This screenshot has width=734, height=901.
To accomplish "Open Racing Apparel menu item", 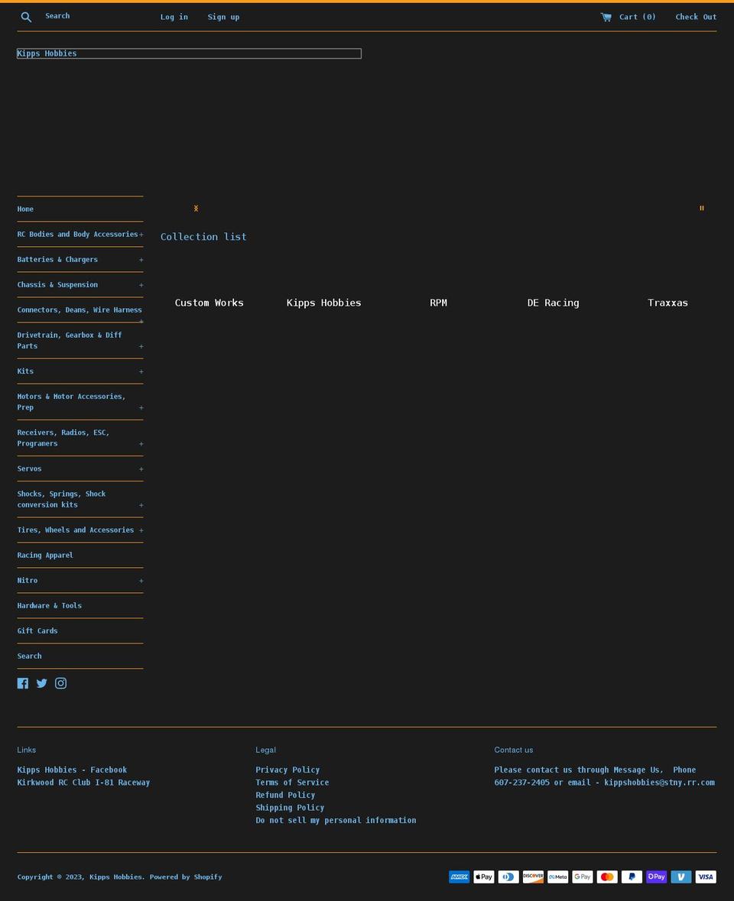I will [45, 555].
